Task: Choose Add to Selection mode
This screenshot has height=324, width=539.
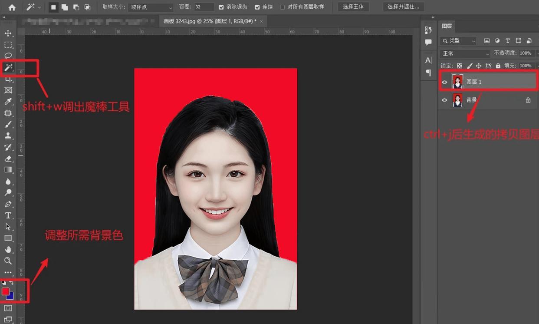Action: tap(65, 7)
